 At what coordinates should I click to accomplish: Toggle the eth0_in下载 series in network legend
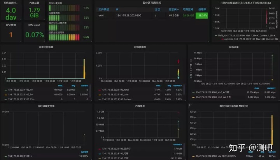coord(212,92)
